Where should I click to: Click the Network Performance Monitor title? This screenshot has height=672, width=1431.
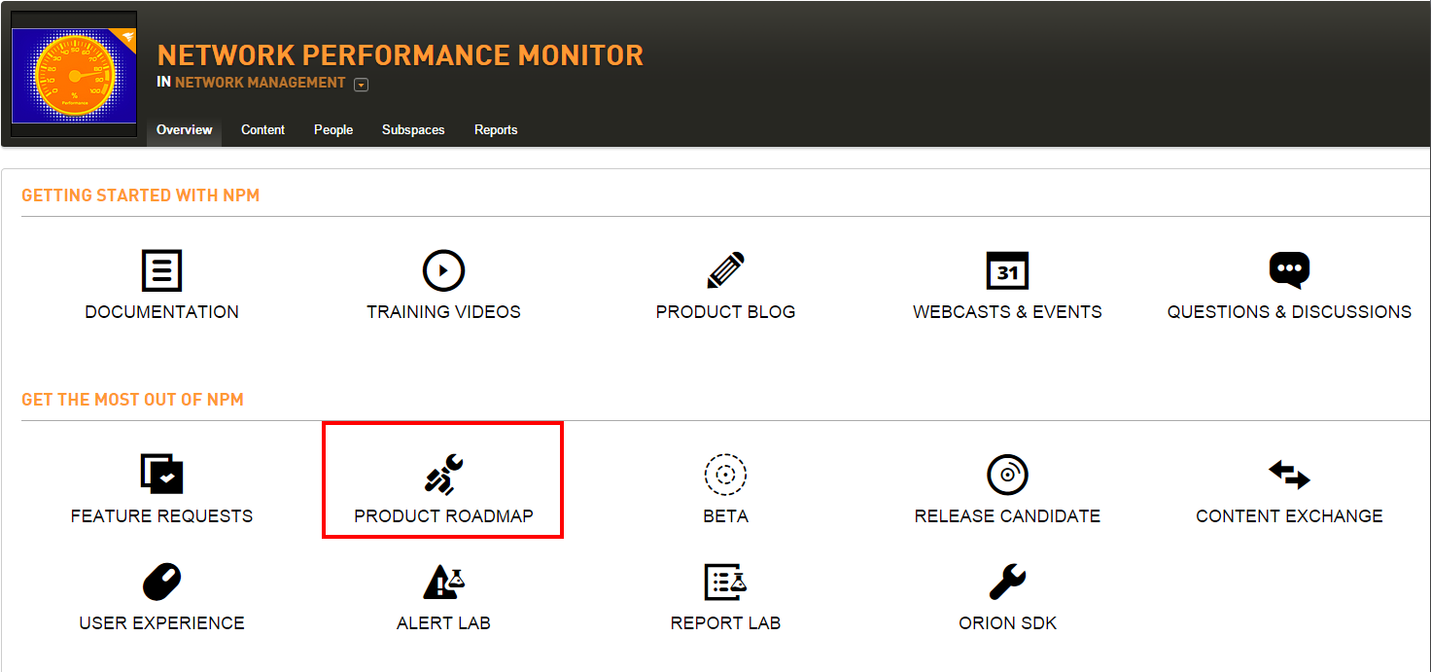click(401, 55)
